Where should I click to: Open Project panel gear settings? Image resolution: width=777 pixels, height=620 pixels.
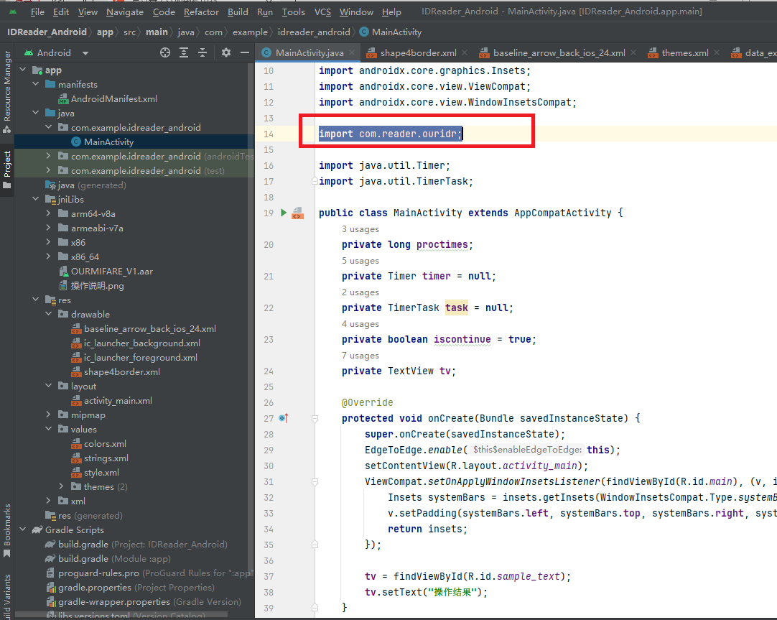[225, 52]
